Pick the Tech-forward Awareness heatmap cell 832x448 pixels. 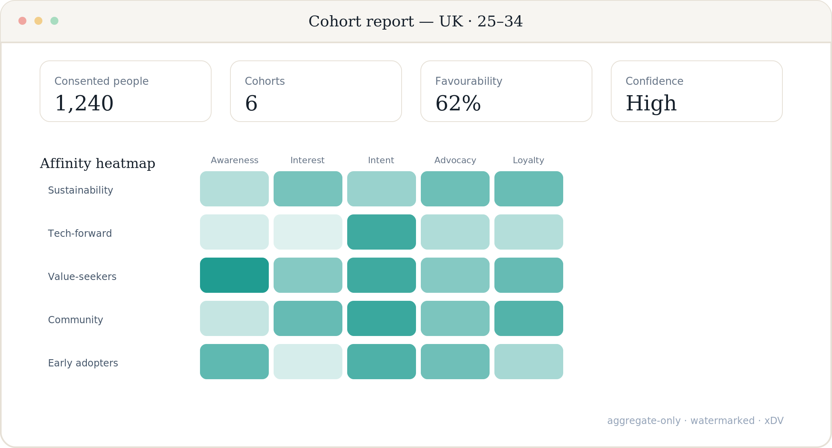click(x=234, y=232)
